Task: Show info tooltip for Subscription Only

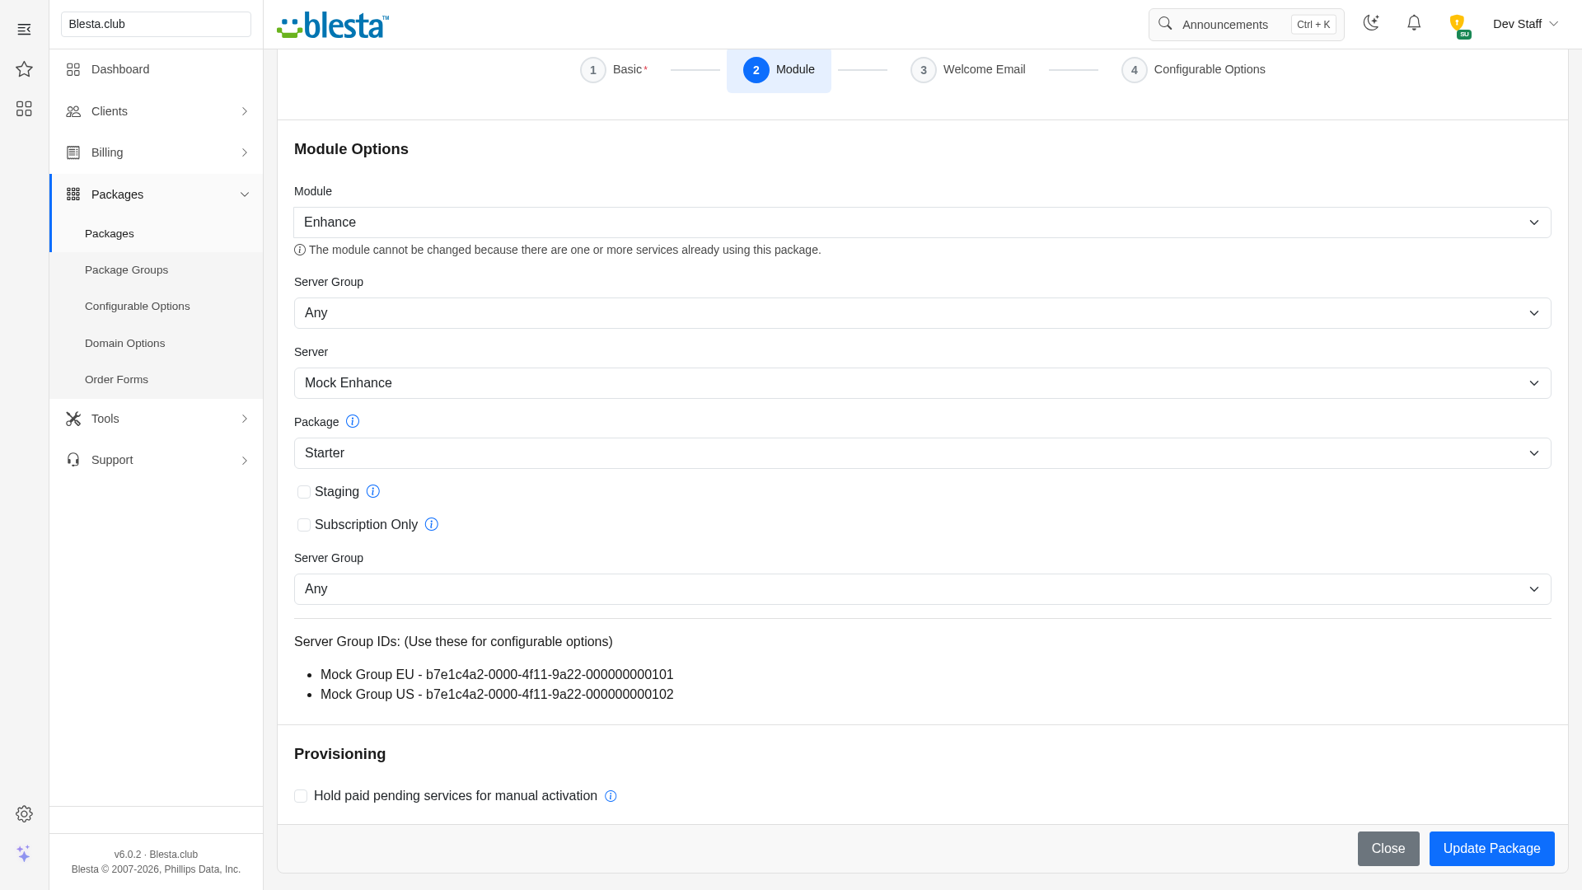Action: (432, 524)
